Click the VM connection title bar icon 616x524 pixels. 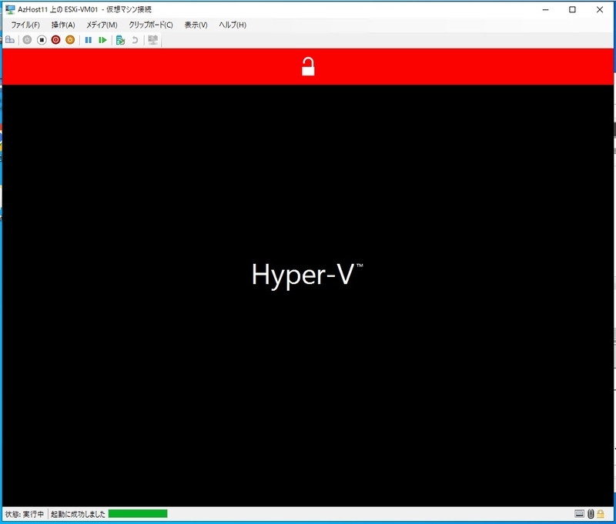click(x=10, y=9)
